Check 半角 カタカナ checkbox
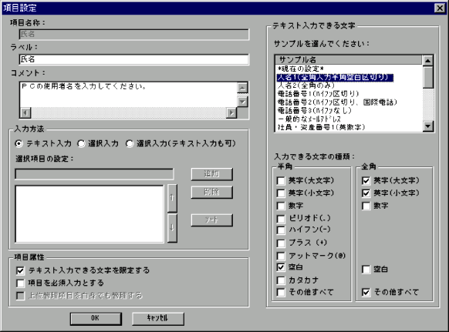The height and width of the screenshot is (332, 449). click(x=281, y=280)
